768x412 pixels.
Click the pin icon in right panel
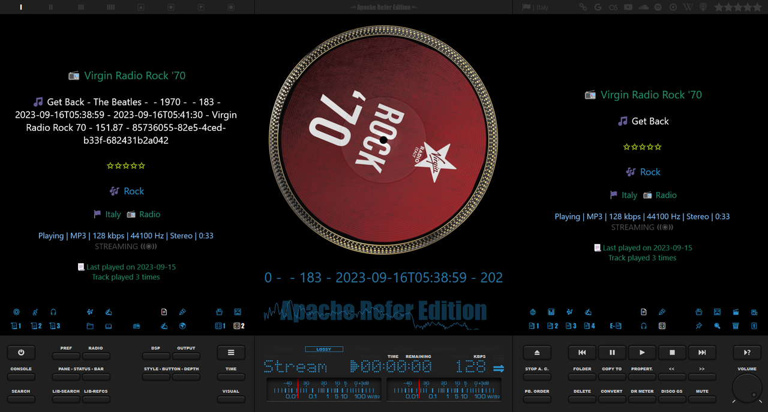[x=699, y=326]
